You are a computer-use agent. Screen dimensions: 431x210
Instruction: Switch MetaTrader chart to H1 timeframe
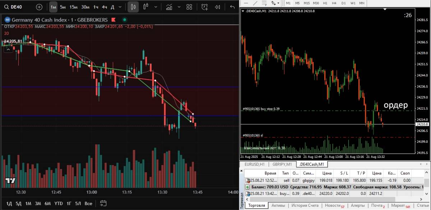325,3
